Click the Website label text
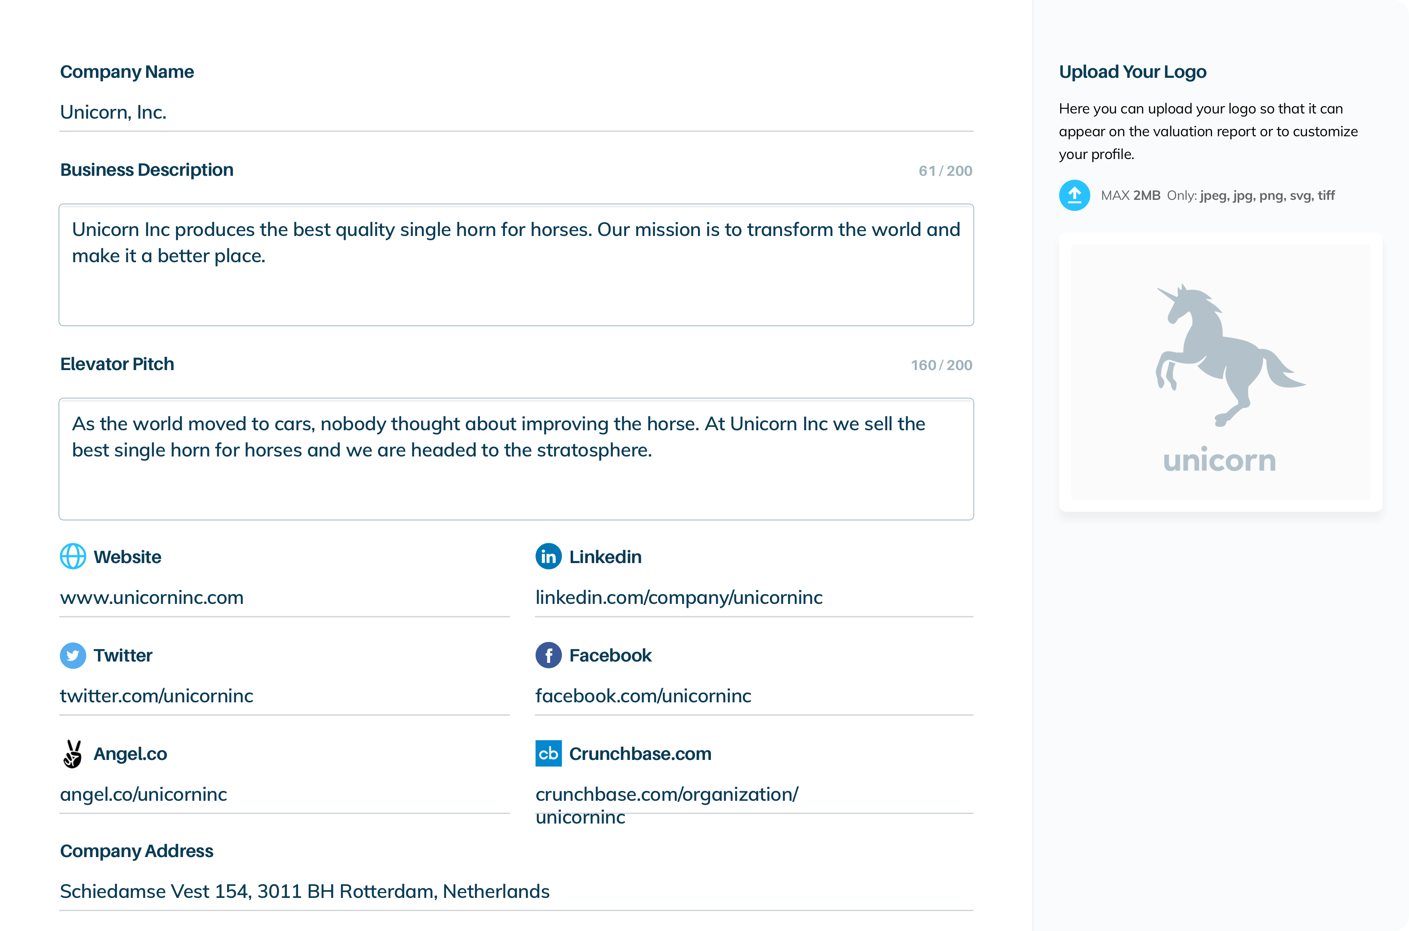1409x931 pixels. [x=128, y=557]
